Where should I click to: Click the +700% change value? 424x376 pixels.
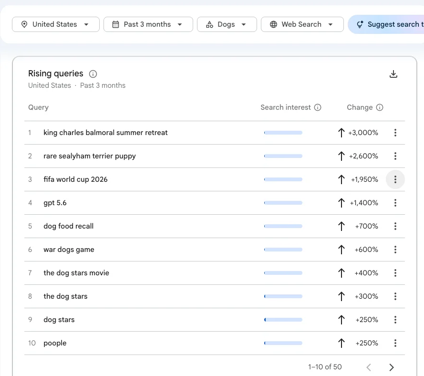pos(366,226)
